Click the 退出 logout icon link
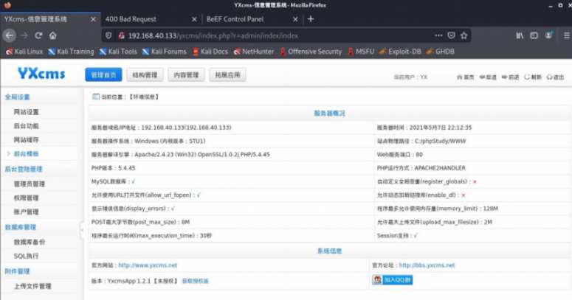Viewport: 572px width, 300px height. tap(555, 77)
